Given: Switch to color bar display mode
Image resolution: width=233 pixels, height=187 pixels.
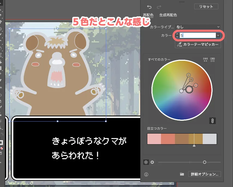Looking at the screenshot, I should [x=213, y=59].
